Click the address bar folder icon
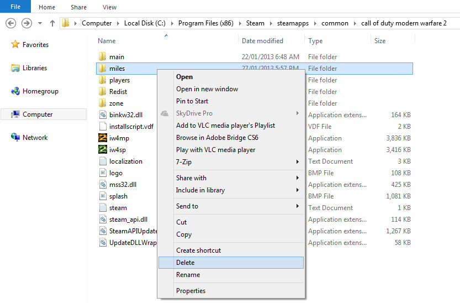This screenshot has height=303, width=460. [65, 23]
